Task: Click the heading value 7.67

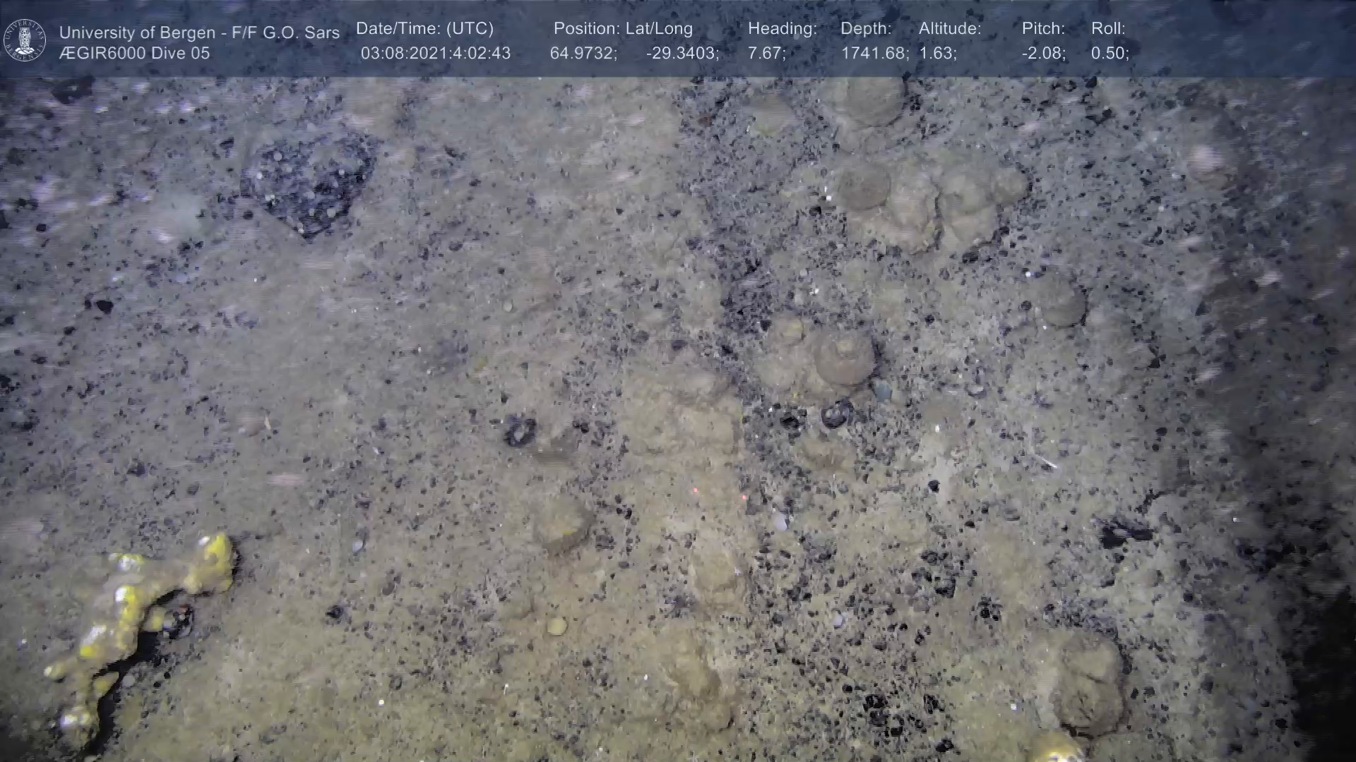Action: tap(766, 53)
